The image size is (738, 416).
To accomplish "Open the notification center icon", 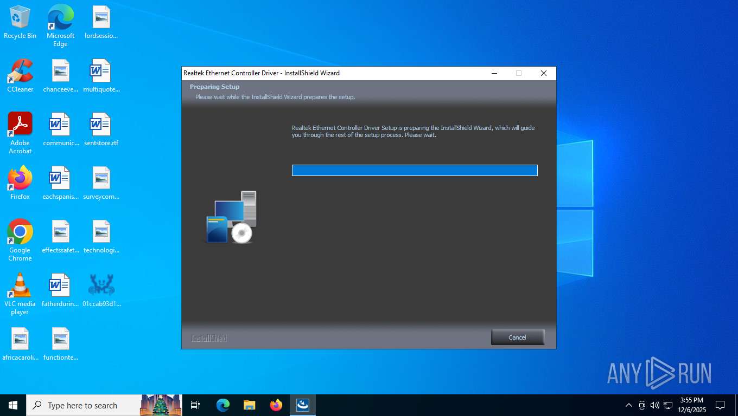I will (720, 405).
